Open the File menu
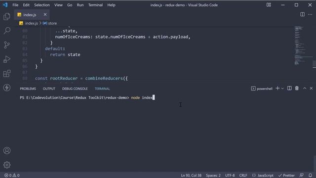The image size is (316, 178). 15,5
